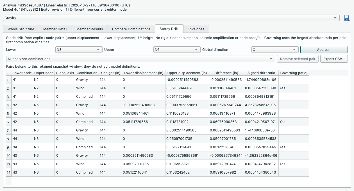Click the Remove selected pair button
This screenshot has height=191, width=354.
[x=298, y=59]
